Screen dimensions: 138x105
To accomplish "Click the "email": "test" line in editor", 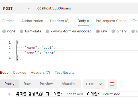I will pos(40,53).
